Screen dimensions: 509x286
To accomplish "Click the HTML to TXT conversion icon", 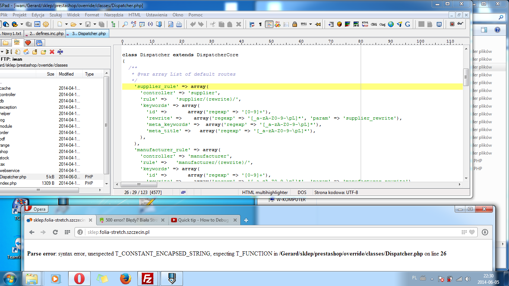I will point(365,24).
